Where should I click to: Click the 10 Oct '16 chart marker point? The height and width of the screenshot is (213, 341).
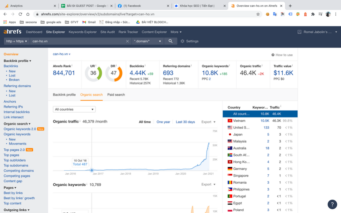(92, 170)
